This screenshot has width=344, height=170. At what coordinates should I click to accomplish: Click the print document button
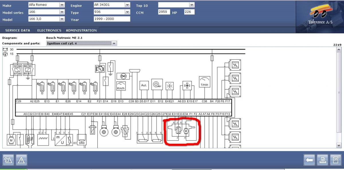(x=322, y=160)
